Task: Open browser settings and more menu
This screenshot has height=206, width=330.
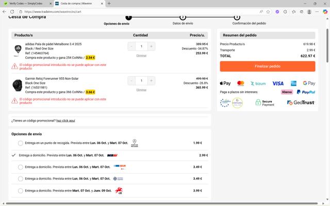Action: point(317,12)
